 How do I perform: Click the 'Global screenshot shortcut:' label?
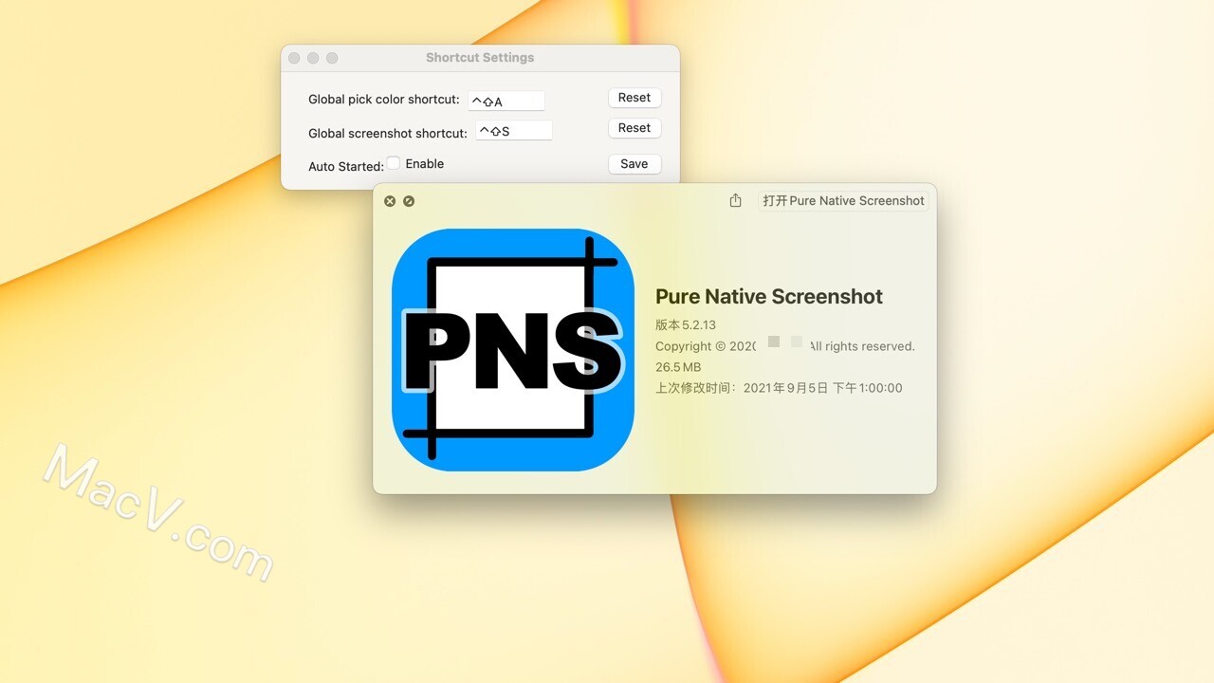388,134
